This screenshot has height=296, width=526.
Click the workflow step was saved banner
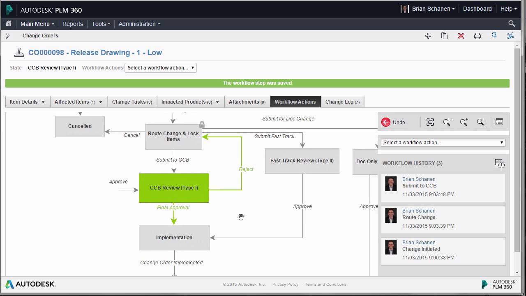[x=257, y=83]
